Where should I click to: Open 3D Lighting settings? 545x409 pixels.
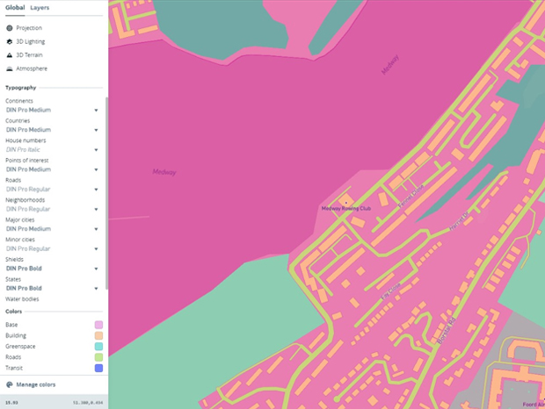[x=31, y=41]
